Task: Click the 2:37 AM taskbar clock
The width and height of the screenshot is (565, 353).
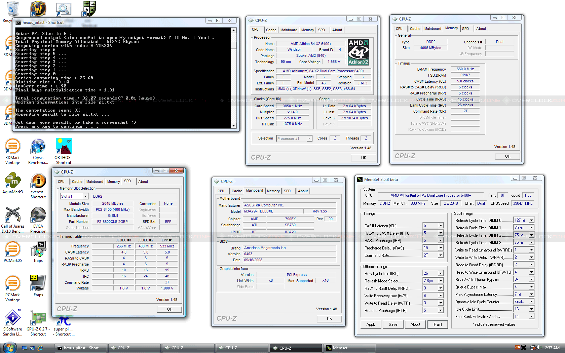Action: coord(552,348)
